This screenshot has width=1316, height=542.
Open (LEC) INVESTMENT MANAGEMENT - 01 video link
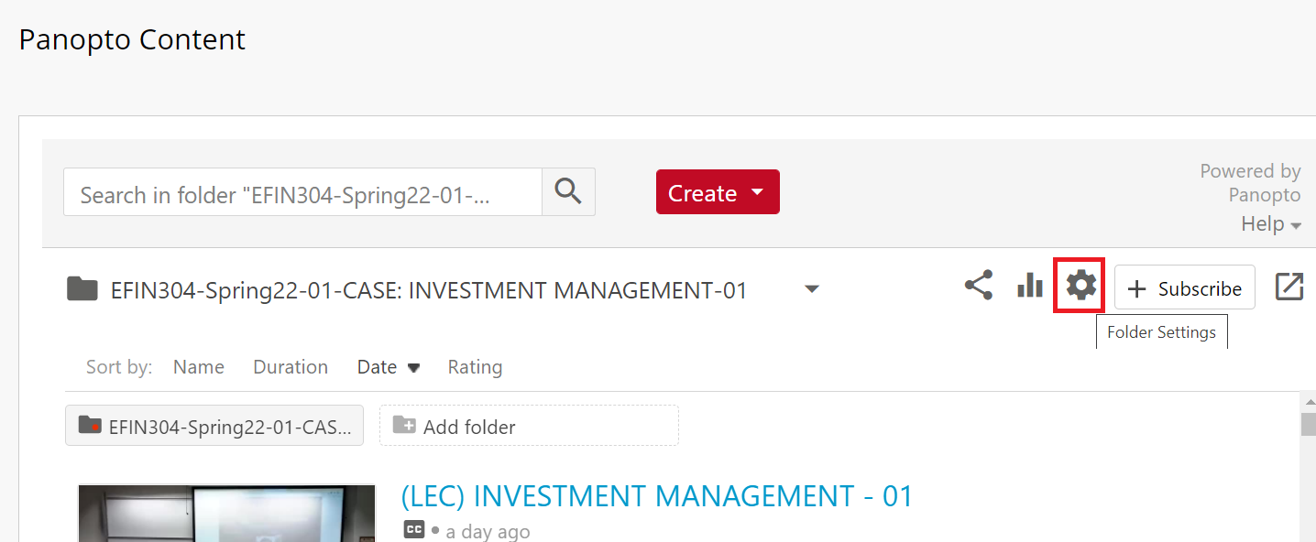pyautogui.click(x=657, y=496)
